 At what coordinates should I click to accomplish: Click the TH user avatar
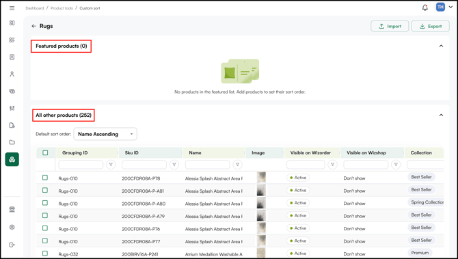click(x=440, y=7)
